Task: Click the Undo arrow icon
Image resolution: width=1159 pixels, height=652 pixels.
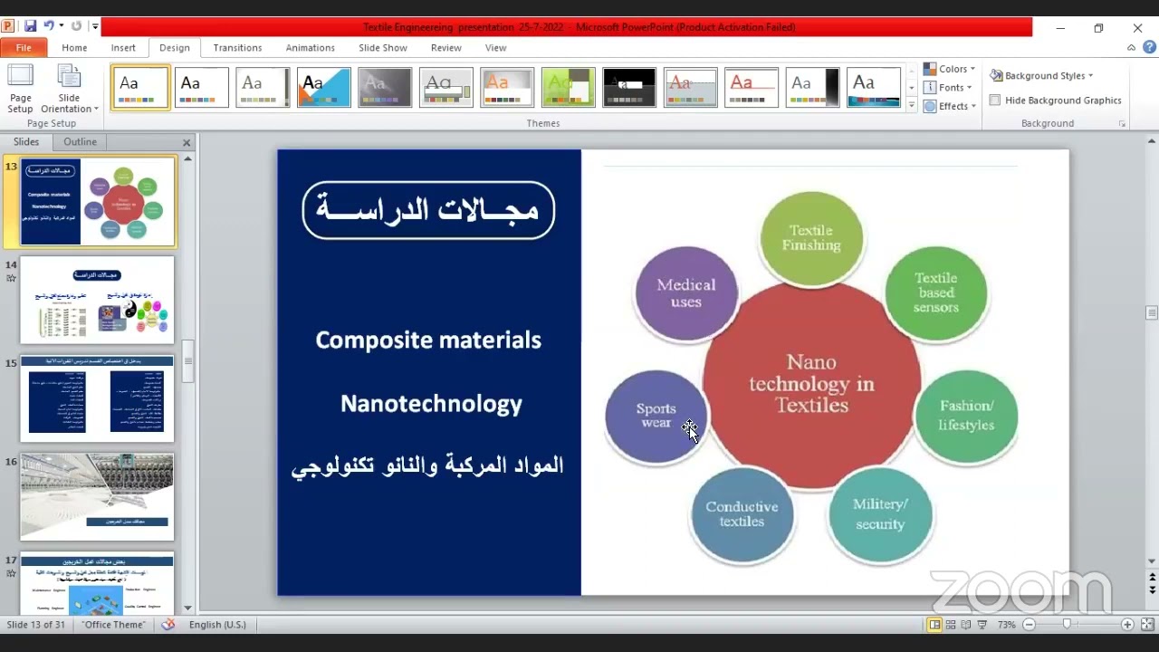Action: pyautogui.click(x=49, y=26)
